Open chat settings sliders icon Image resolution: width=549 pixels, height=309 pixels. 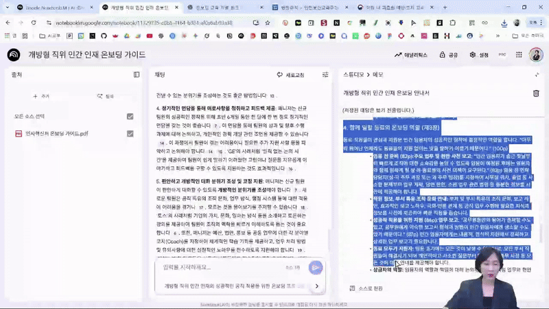point(326,74)
